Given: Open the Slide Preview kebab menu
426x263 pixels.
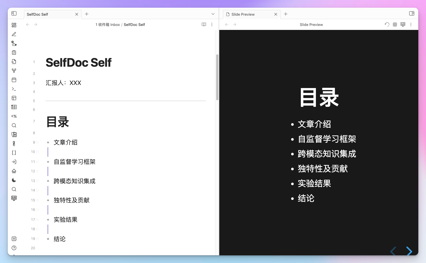Looking at the screenshot, I should pos(411,25).
